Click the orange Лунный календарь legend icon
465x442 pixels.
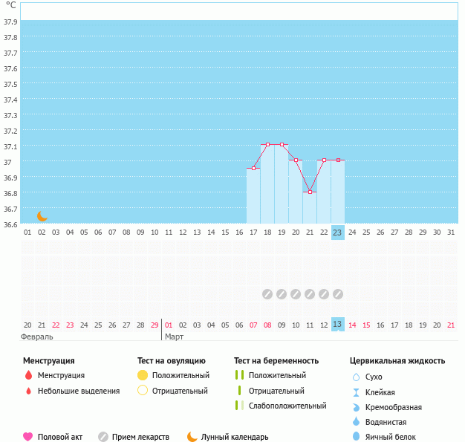pos(192,437)
